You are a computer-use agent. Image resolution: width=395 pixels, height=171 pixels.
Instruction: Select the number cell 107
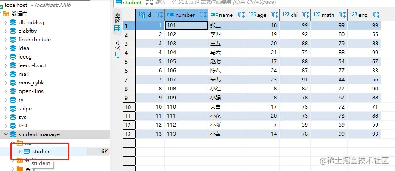(186, 79)
